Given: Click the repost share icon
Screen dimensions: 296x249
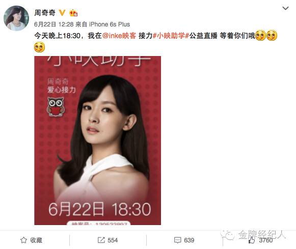Looking at the screenshot, I should click(x=101, y=240).
